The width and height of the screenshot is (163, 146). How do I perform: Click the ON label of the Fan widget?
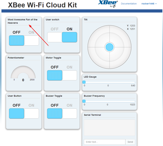point(31,32)
